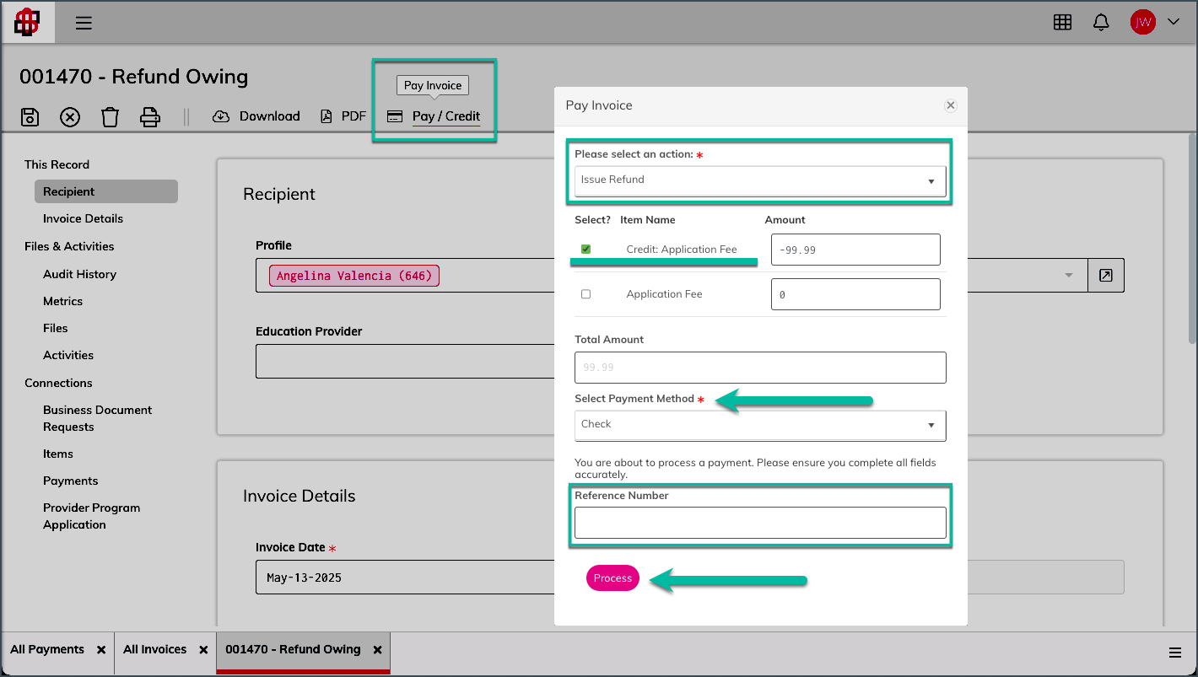Save the record with the floppy disk icon

(x=30, y=116)
